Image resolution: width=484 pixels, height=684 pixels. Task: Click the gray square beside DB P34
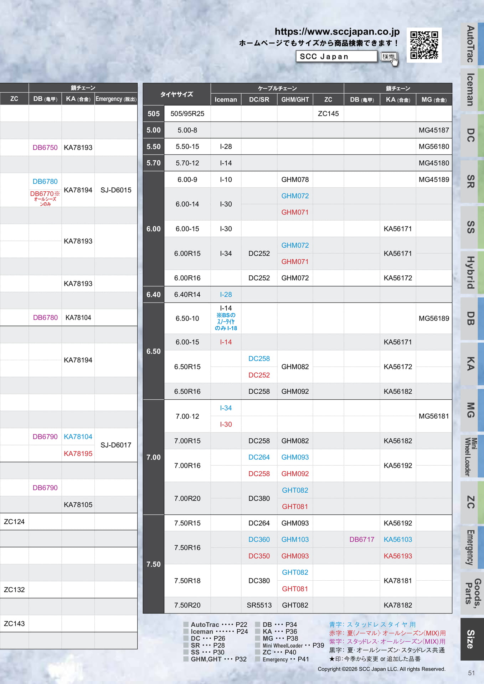[258, 625]
